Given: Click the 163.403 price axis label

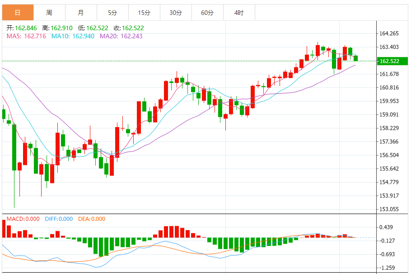Looking at the screenshot, I should coord(389,47).
